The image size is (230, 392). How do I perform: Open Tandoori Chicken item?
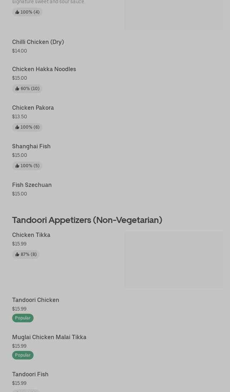(x=36, y=300)
